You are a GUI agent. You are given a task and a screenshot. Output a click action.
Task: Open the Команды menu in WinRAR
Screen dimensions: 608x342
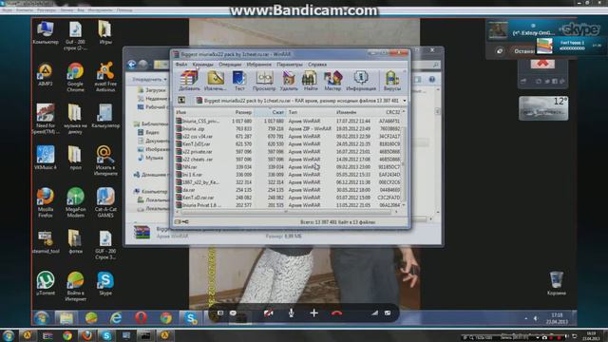click(202, 65)
